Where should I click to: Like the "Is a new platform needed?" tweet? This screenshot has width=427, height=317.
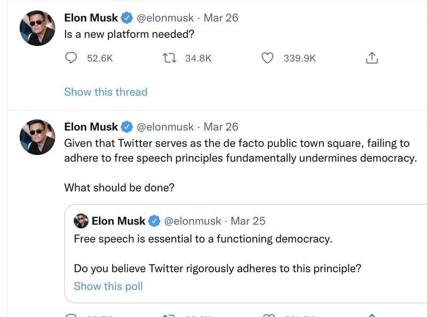click(267, 58)
